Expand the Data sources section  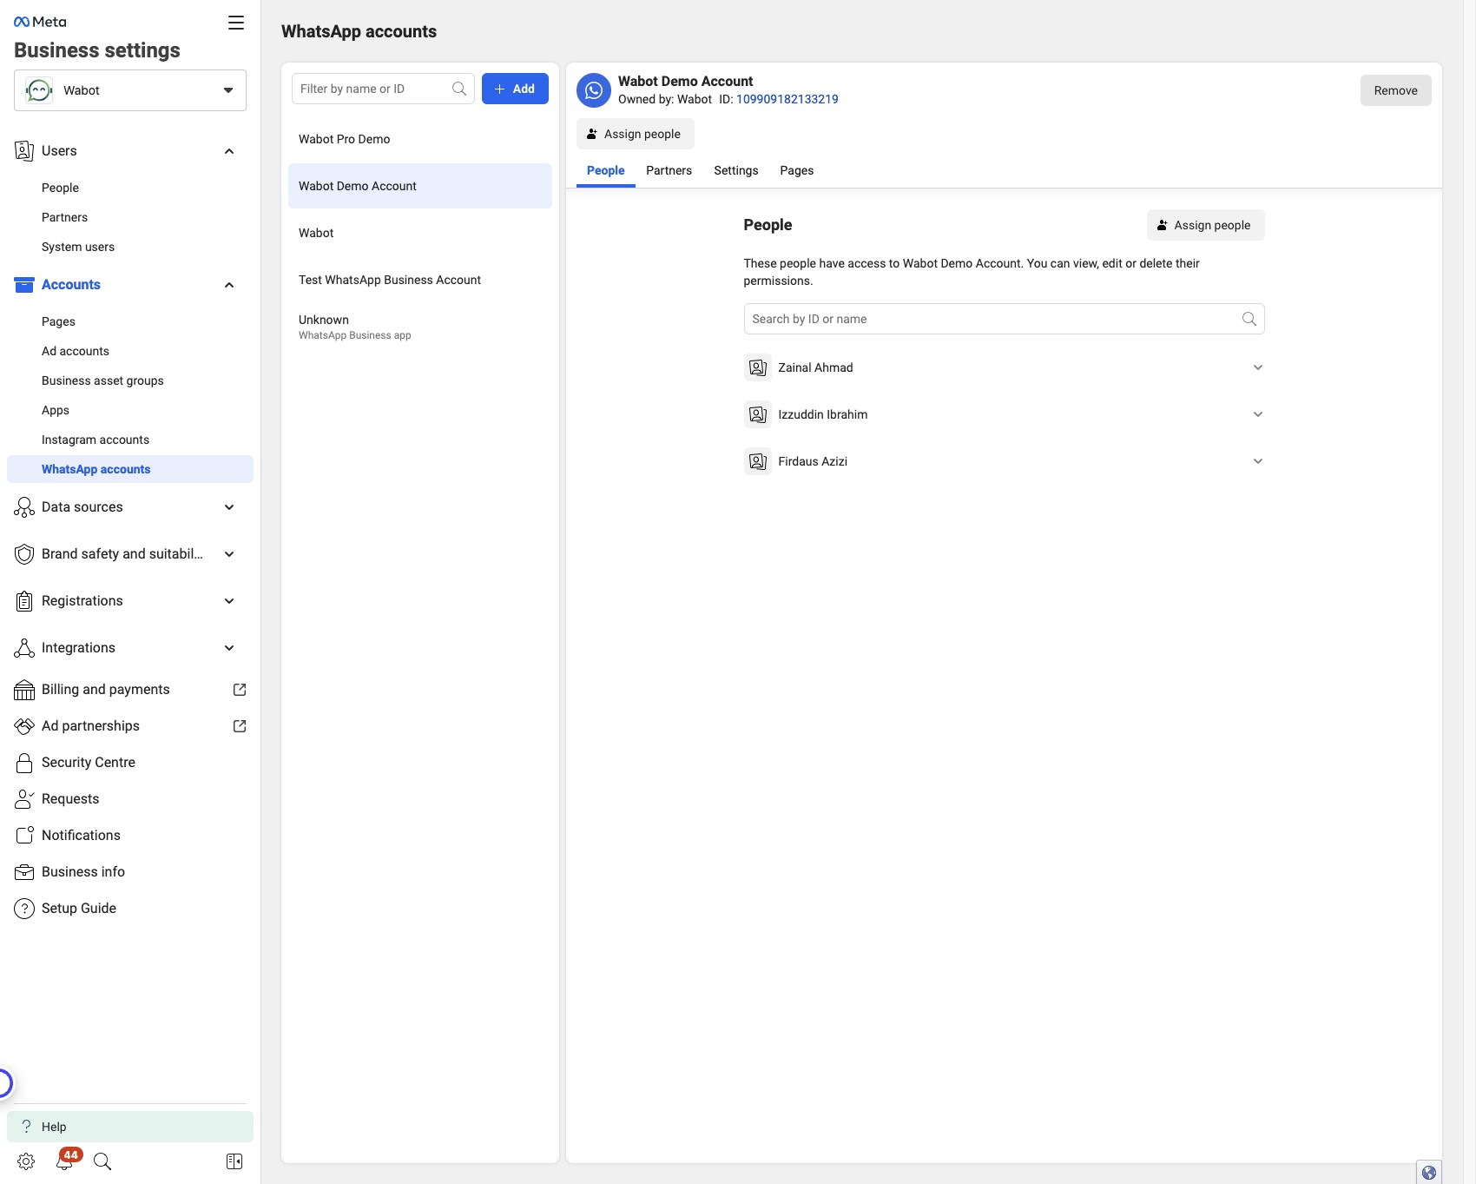pos(229,507)
